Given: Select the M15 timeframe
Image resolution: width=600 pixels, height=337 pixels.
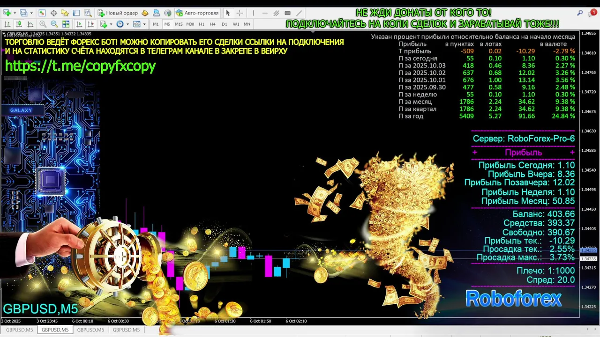Looking at the screenshot, I should (x=179, y=24).
